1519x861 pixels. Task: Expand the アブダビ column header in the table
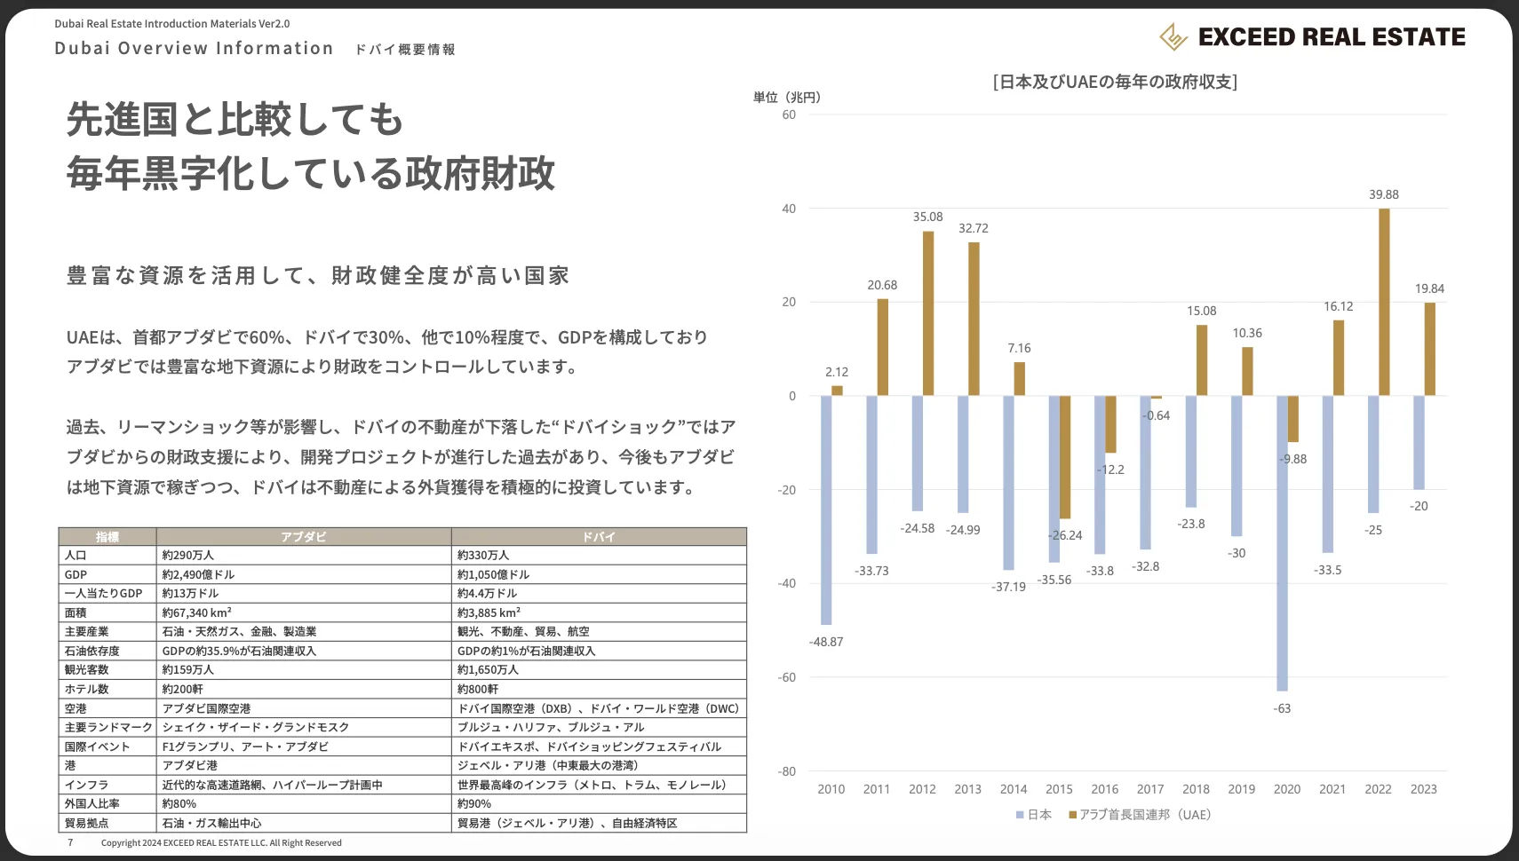302,536
